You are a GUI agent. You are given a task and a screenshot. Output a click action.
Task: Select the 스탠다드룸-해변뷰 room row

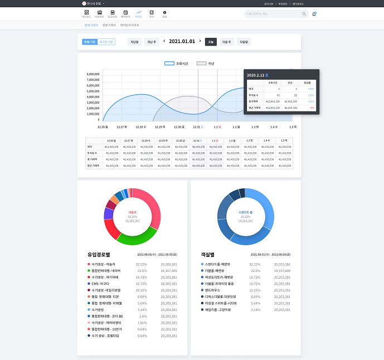(x=246, y=264)
